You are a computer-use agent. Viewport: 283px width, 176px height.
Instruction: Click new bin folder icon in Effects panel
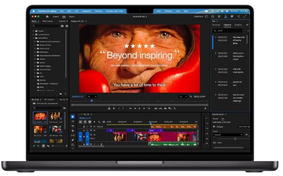(x=61, y=93)
